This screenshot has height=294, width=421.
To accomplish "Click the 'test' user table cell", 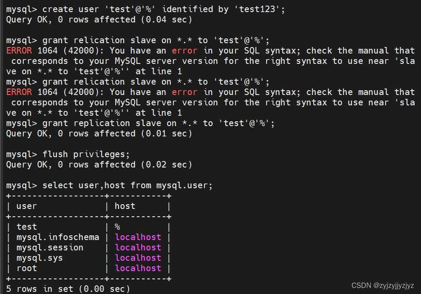I will point(27,227).
